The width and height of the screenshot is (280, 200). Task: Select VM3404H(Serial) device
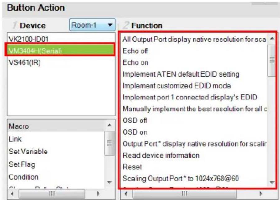[x=61, y=51]
